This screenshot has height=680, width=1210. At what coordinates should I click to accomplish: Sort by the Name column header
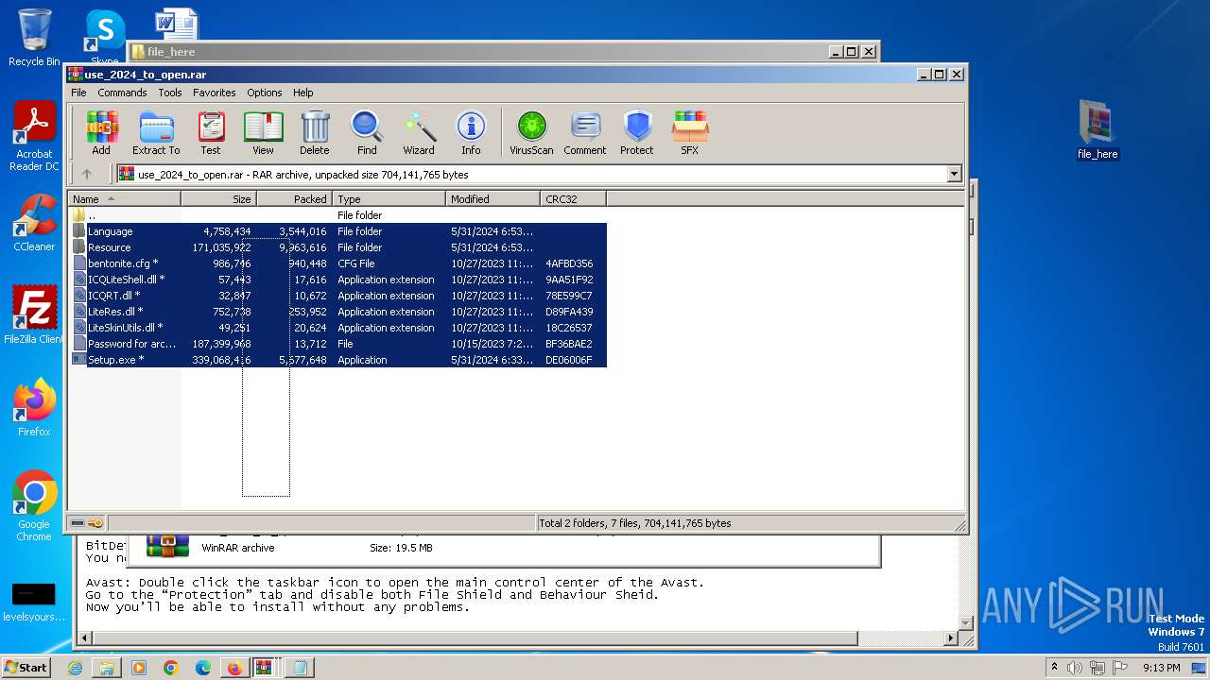pos(124,199)
